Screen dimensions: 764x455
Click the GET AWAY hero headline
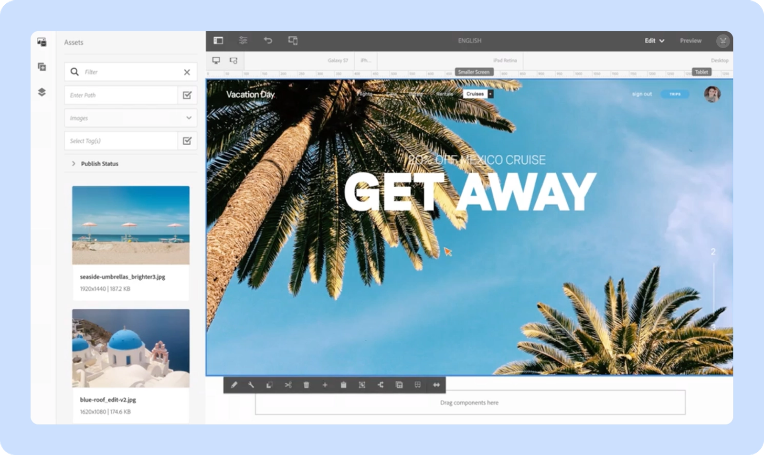click(x=470, y=192)
